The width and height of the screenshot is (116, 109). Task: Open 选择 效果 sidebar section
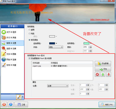(12, 48)
